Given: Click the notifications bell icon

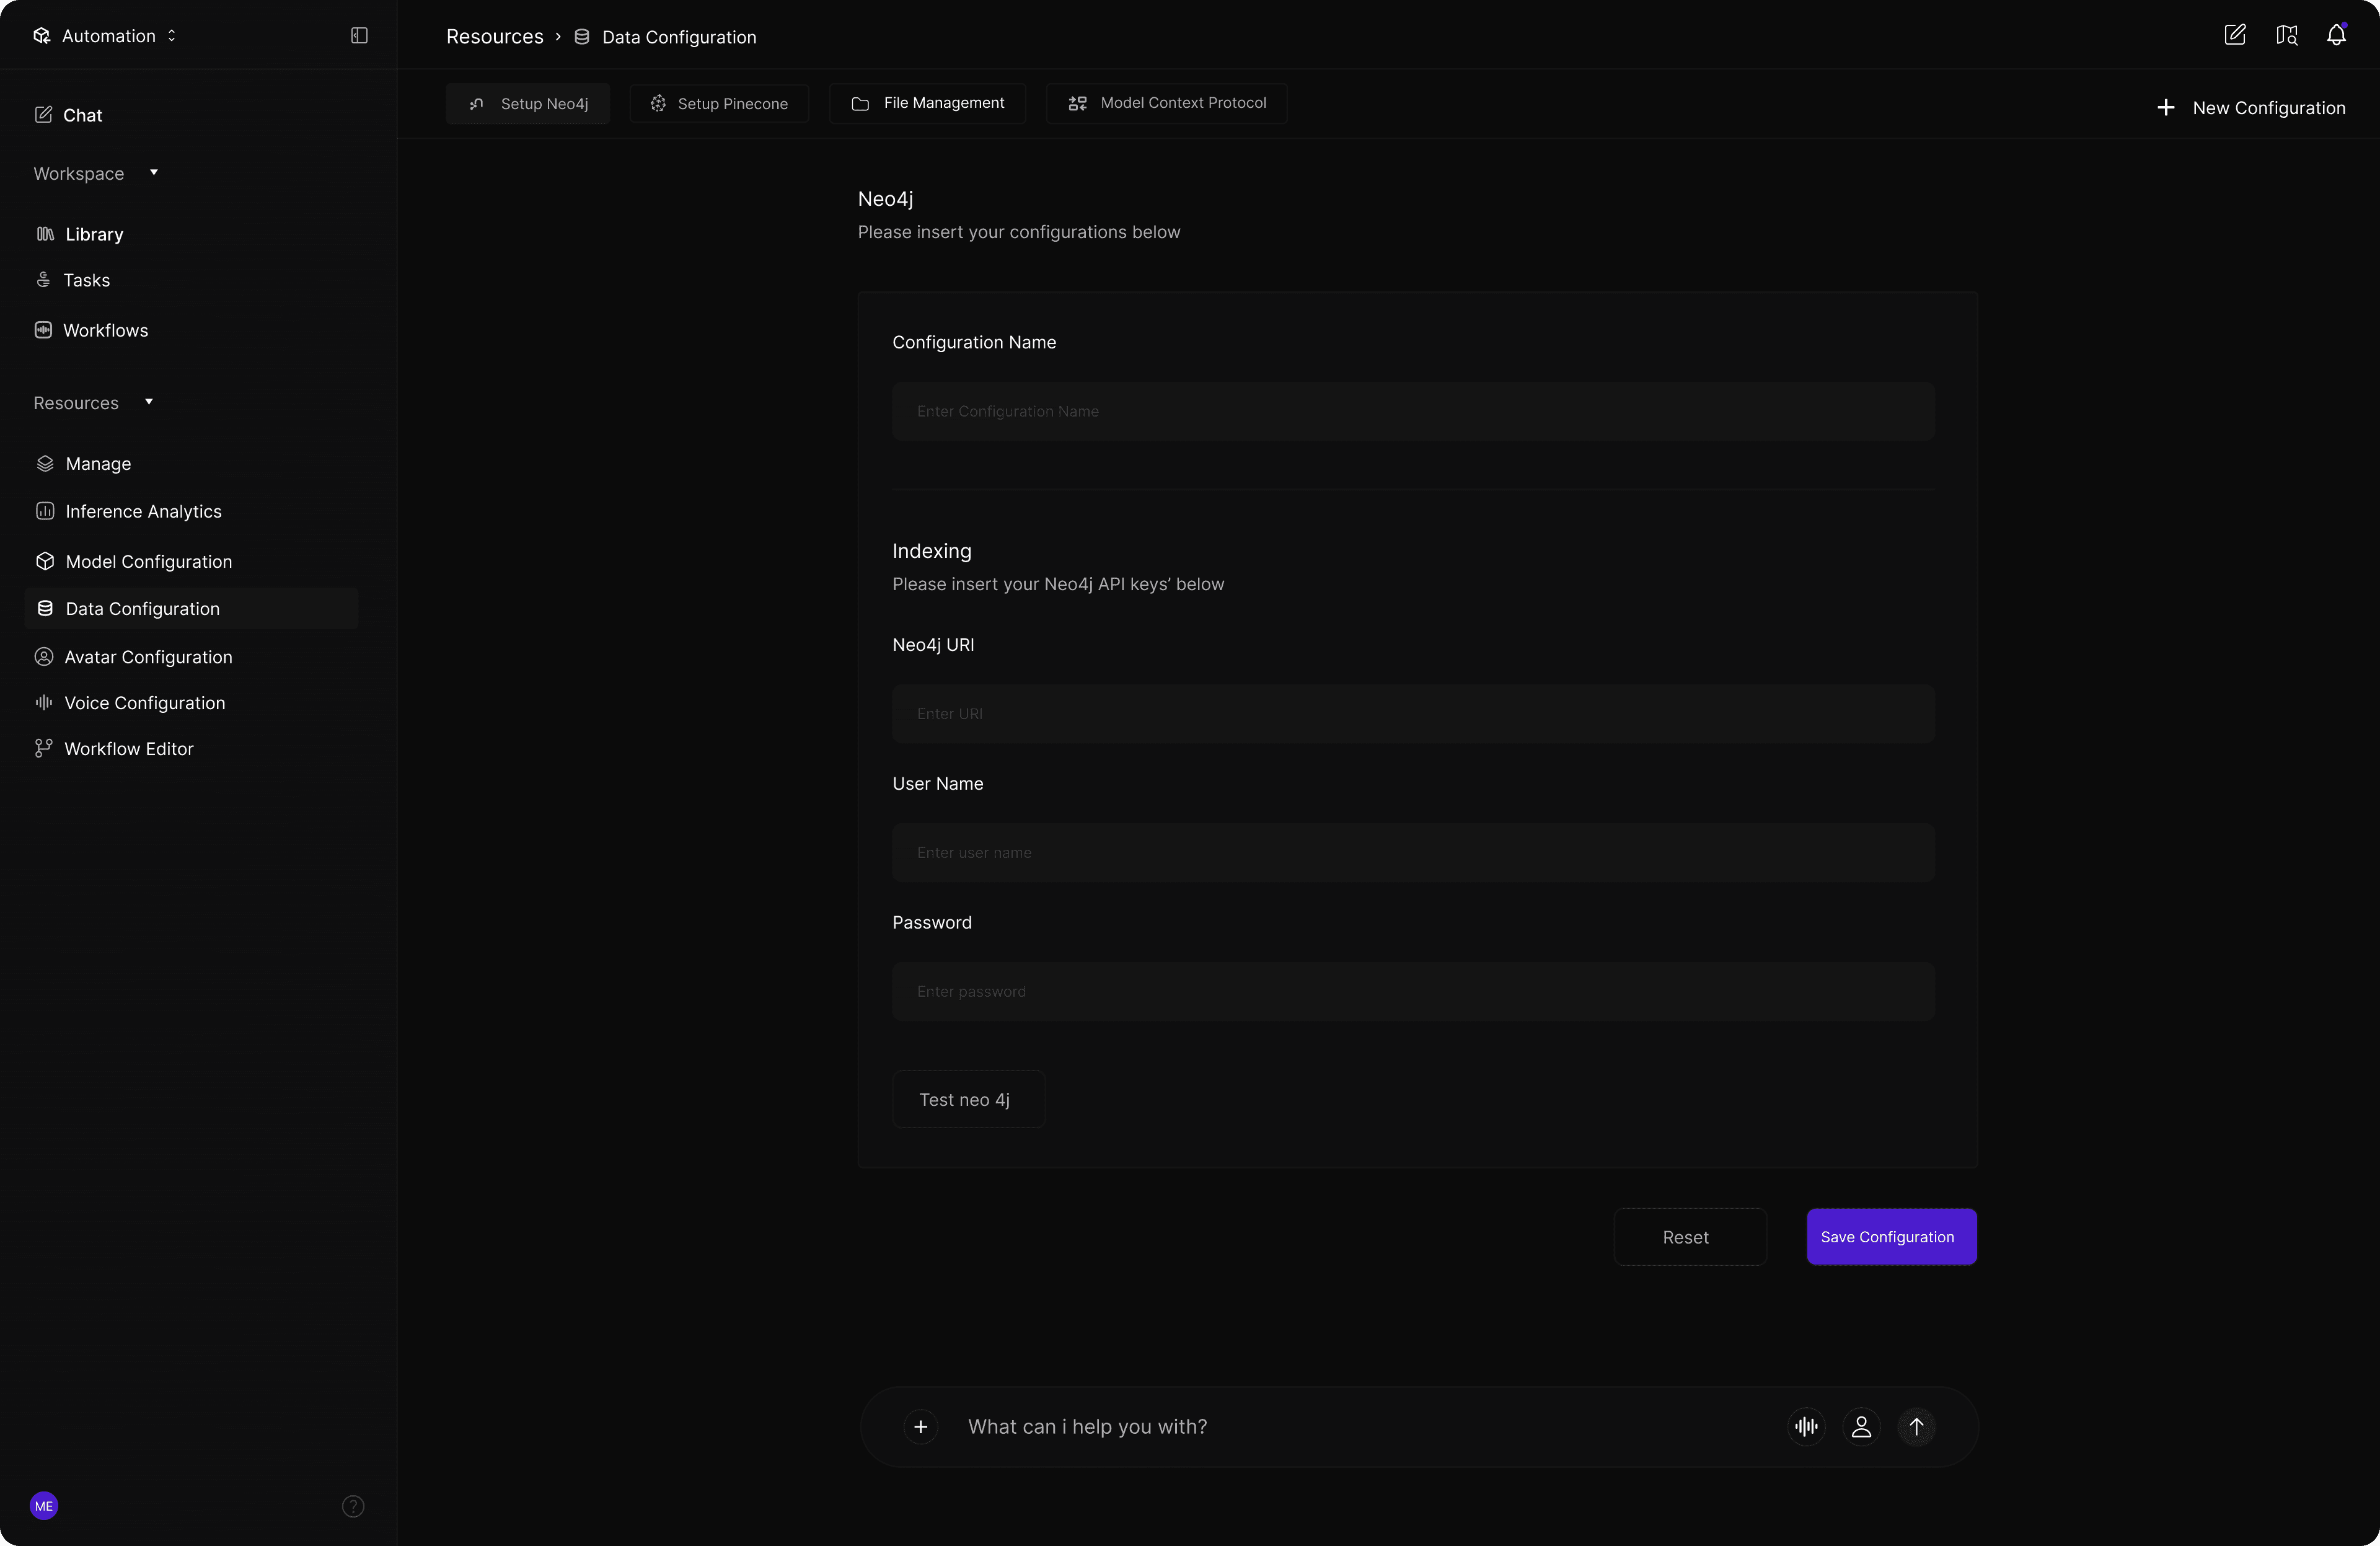Looking at the screenshot, I should 2336,36.
